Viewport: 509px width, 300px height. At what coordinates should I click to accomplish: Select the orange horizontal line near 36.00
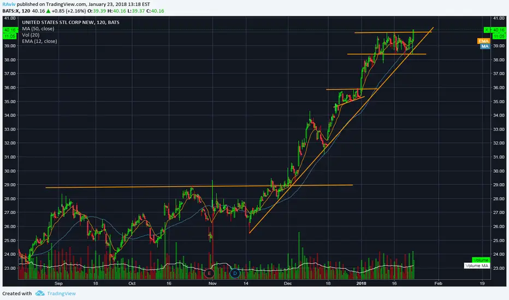click(x=352, y=89)
